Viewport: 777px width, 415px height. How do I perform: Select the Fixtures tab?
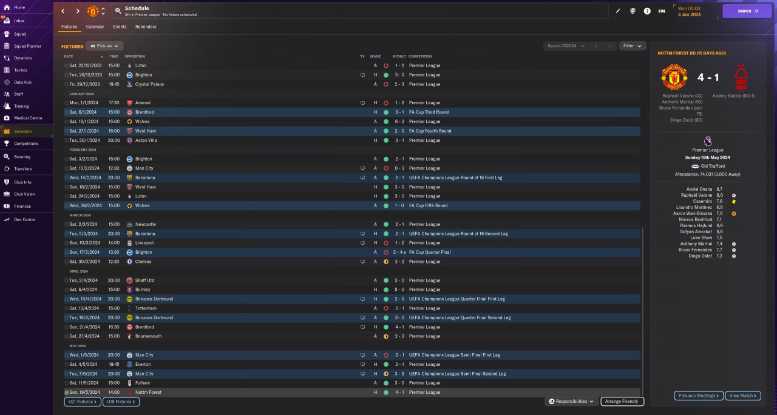(x=69, y=27)
